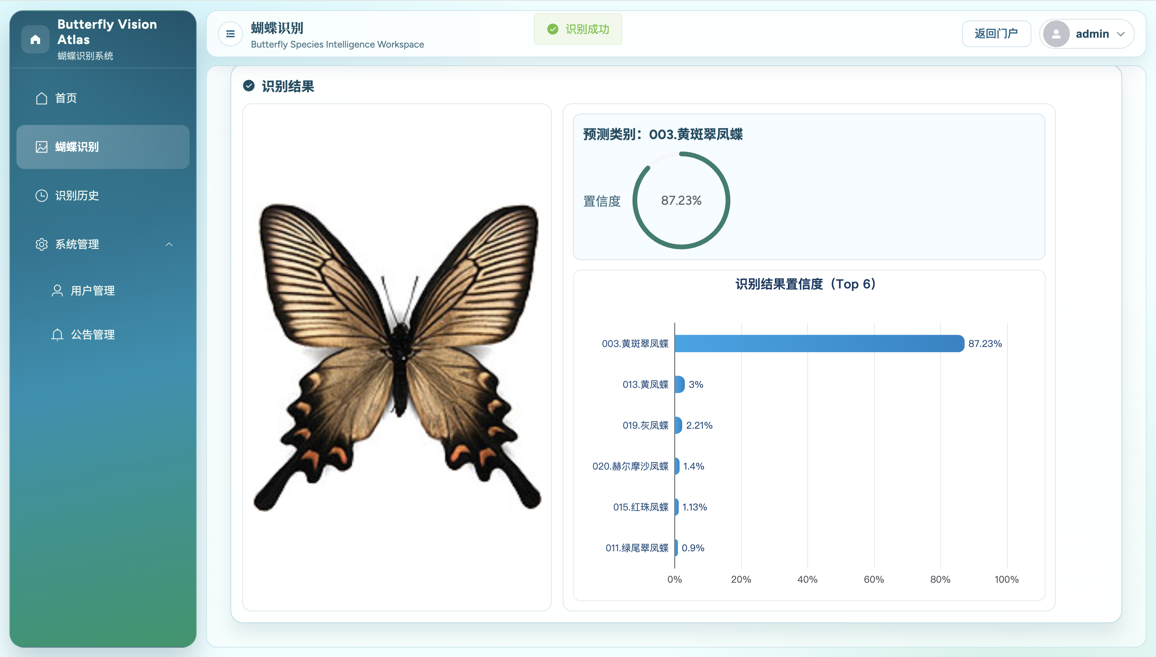
Task: Click the 返回门户 button
Action: pos(996,34)
